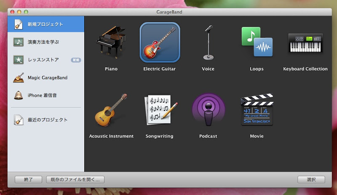Open 新規プロジェクト in the sidebar
337x195 pixels.
(46, 24)
